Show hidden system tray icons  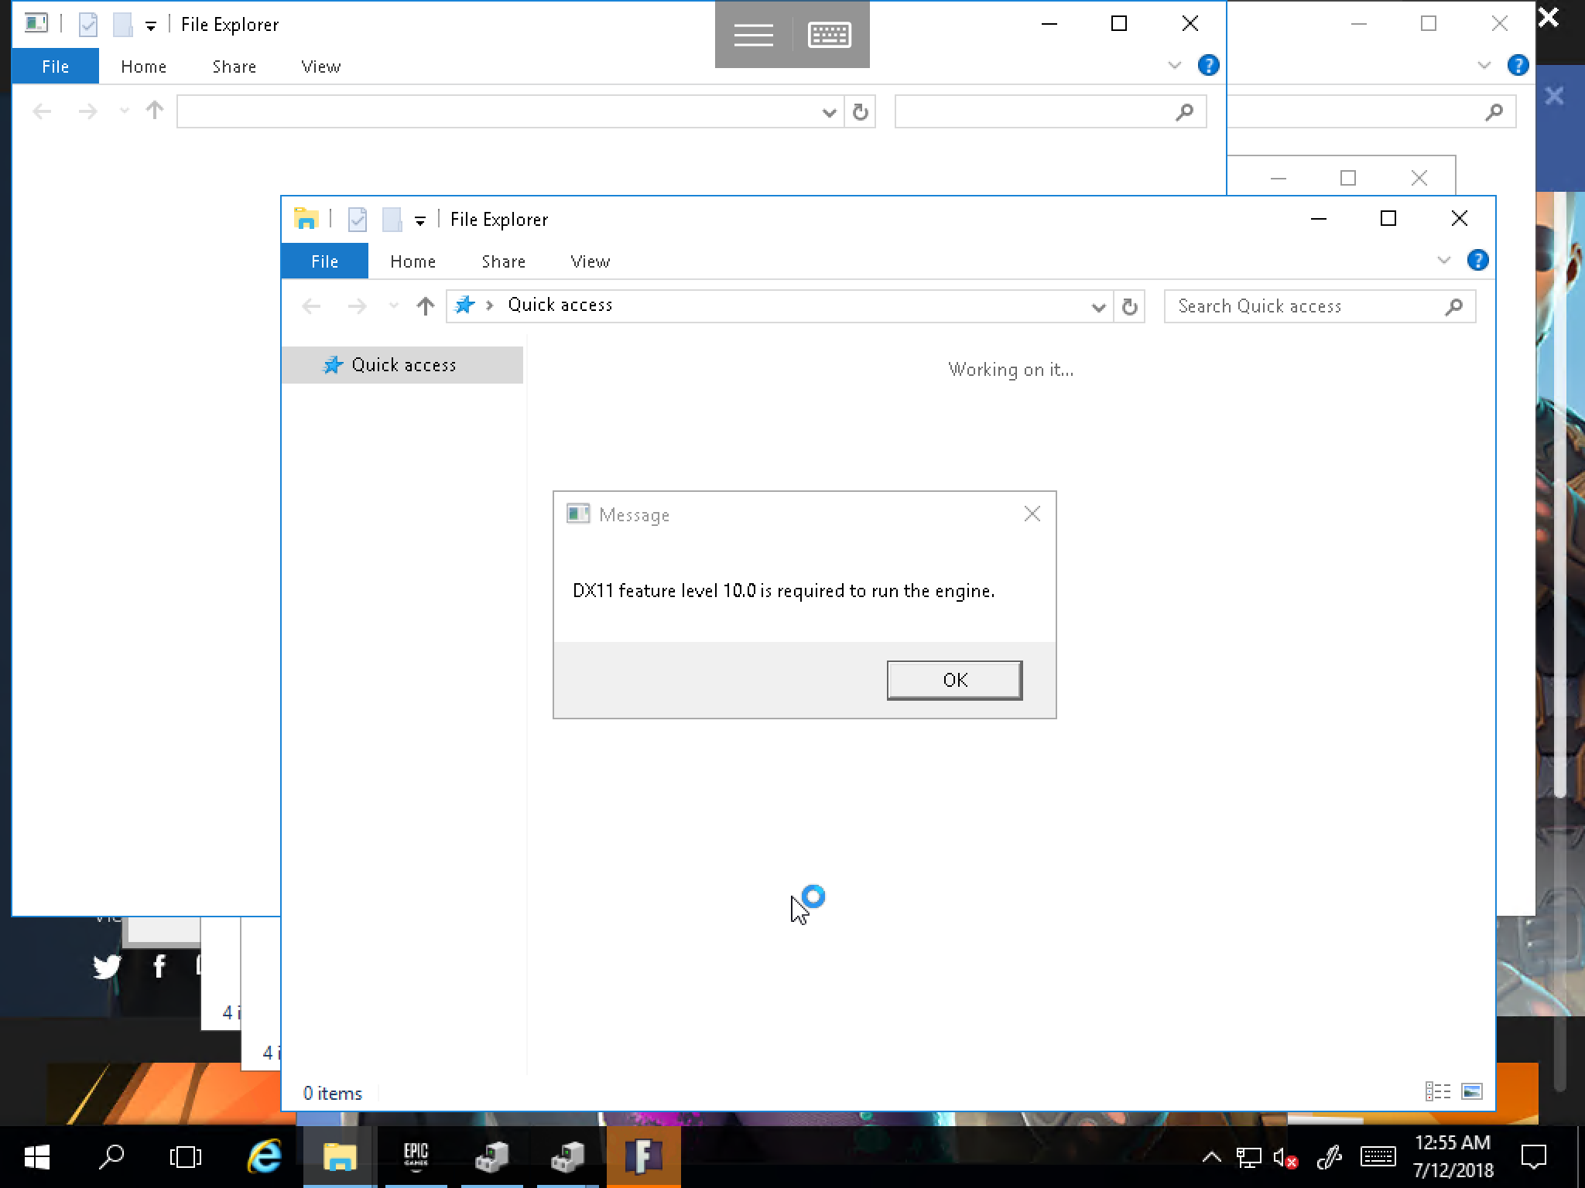(1212, 1158)
